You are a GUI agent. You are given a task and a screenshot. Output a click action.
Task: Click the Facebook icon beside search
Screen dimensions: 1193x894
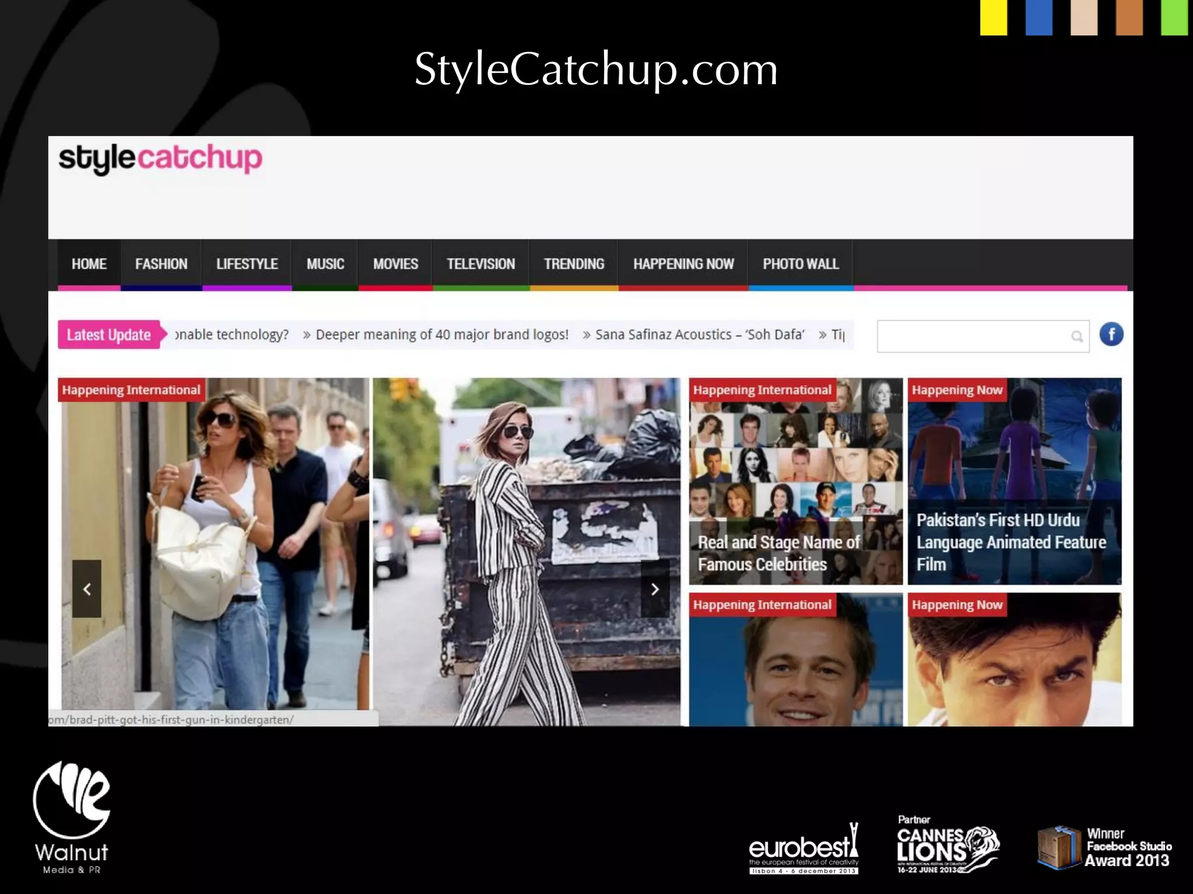point(1111,335)
